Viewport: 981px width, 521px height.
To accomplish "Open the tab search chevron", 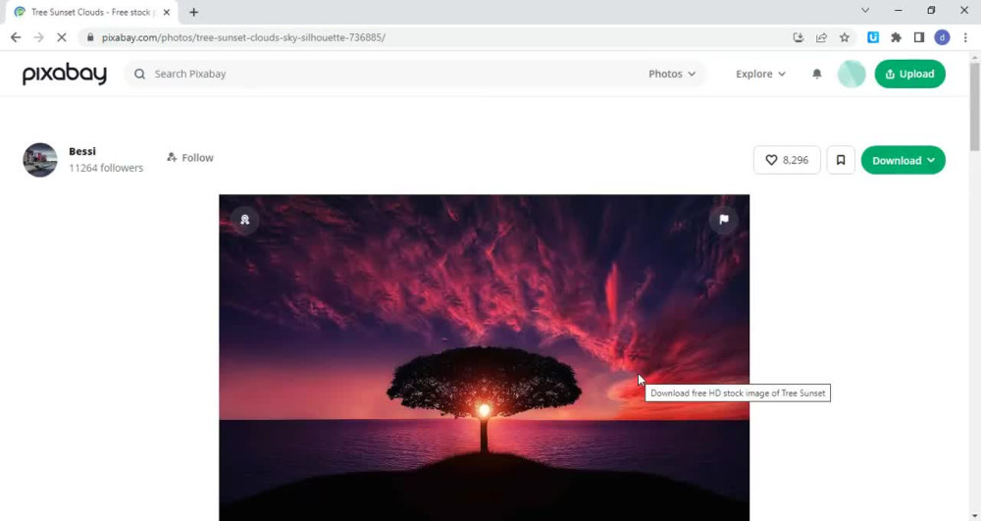I will (865, 10).
